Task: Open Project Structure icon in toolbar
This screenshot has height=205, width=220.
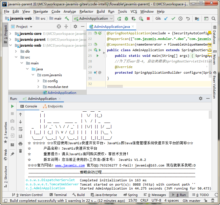Action: 197,19
